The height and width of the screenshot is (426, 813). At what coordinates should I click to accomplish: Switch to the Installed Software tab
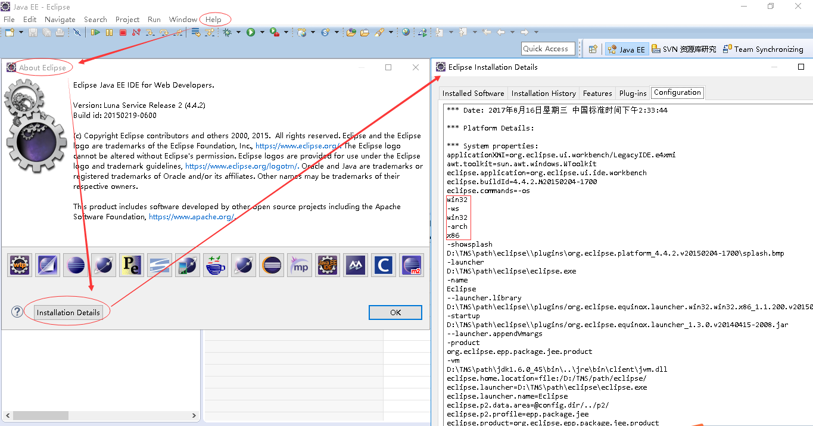tap(474, 93)
